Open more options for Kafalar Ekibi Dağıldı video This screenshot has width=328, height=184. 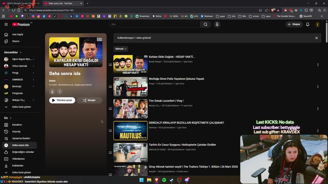coord(318,65)
